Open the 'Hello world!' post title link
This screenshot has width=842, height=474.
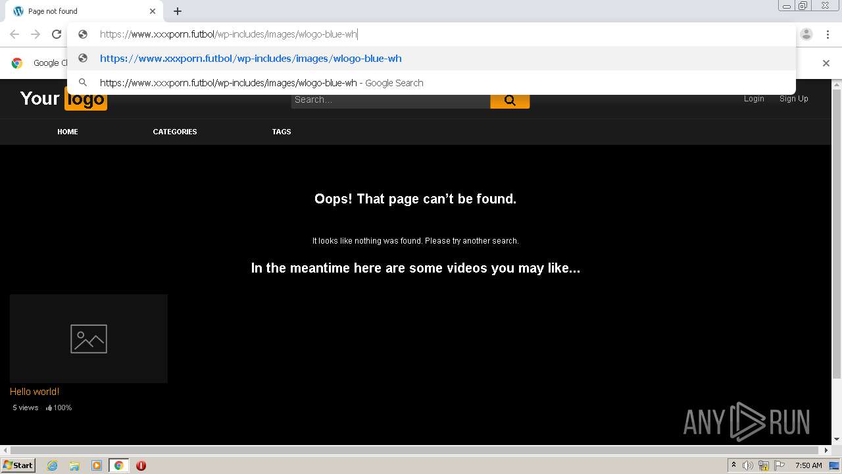coord(35,392)
